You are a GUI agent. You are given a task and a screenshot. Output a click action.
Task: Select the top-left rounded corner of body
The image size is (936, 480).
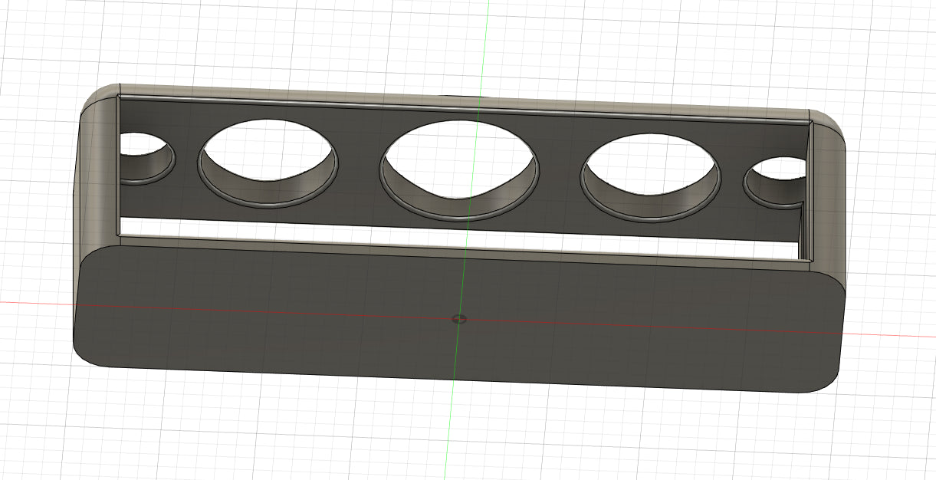tap(100, 96)
